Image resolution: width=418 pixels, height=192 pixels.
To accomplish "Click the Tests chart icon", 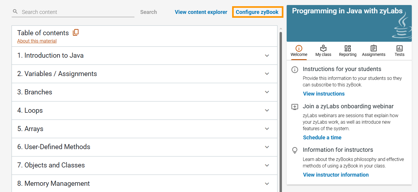I will [399, 48].
